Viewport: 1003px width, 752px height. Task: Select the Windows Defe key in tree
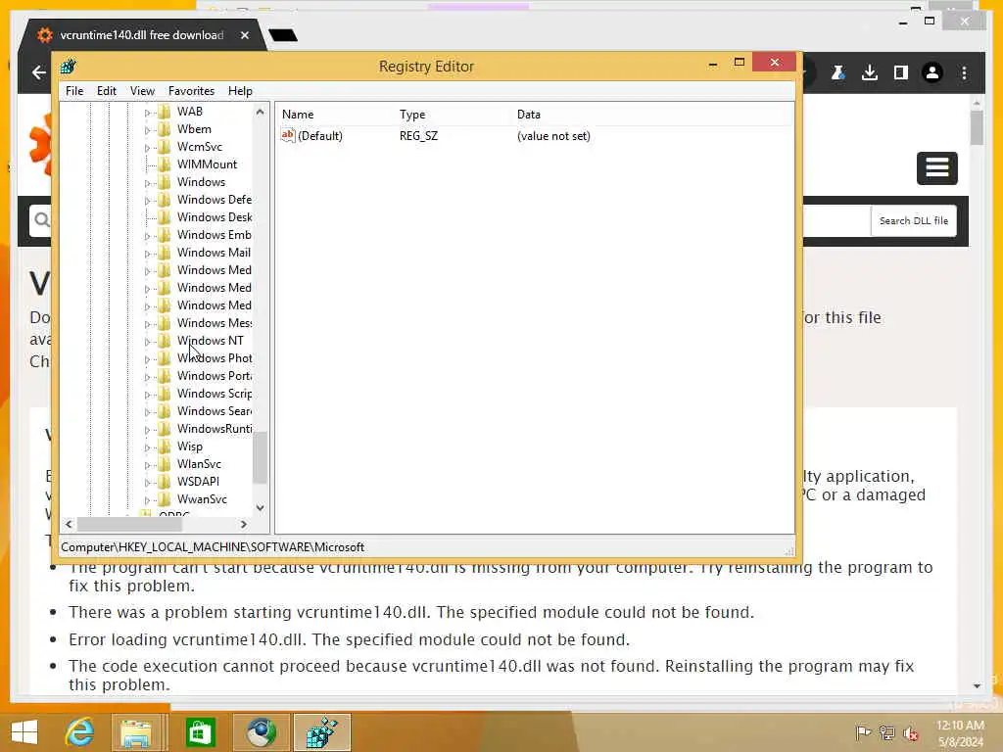point(215,200)
